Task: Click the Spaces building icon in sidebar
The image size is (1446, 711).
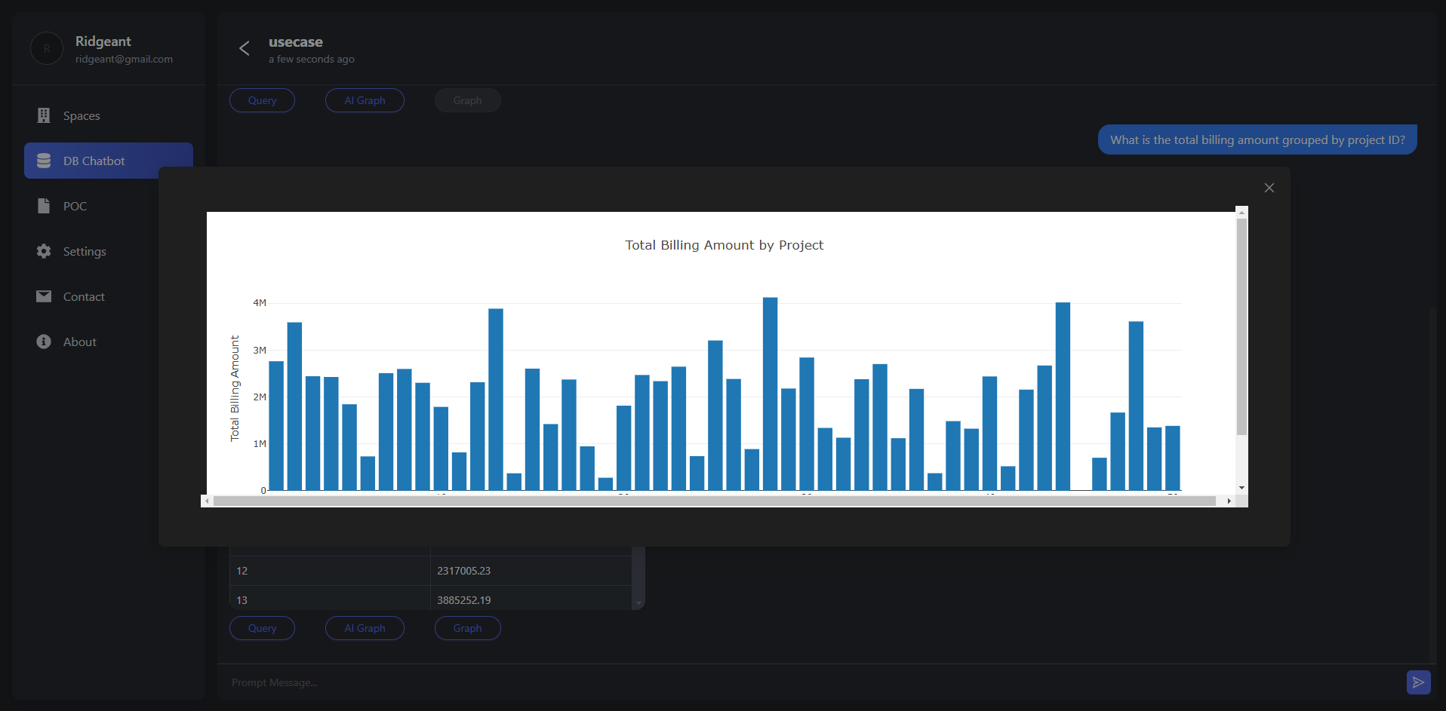Action: pyautogui.click(x=44, y=115)
